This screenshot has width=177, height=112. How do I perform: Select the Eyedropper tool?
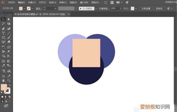pyautogui.click(x=3, y=66)
